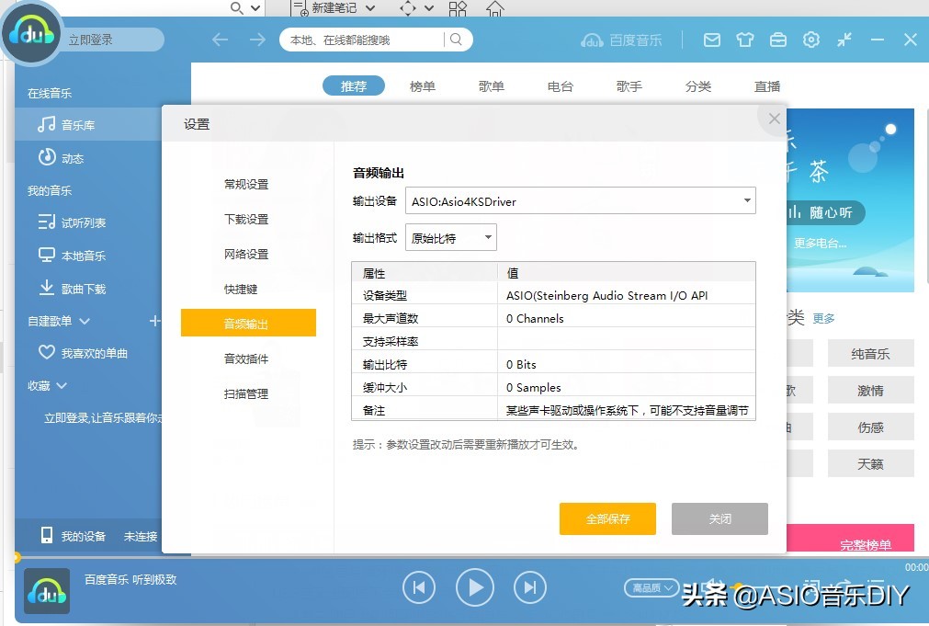Open the message envelope icon
Screen dimensions: 929x626
712,40
